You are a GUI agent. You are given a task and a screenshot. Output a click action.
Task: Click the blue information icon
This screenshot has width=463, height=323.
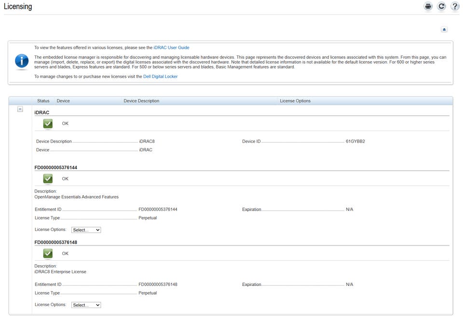22,61
